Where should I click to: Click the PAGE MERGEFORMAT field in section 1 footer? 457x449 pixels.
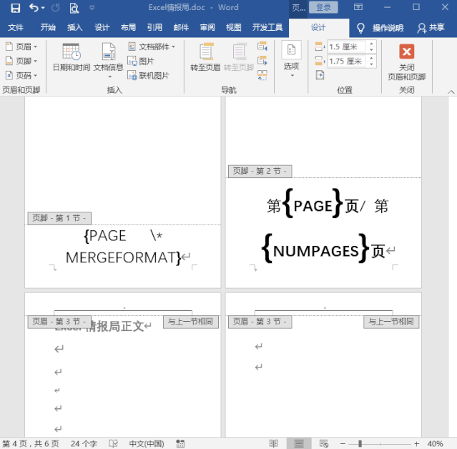[x=123, y=247]
